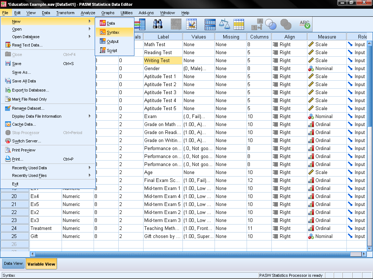Click the Weight Cases scales icon
The width and height of the screenshot is (373, 279).
226,24
